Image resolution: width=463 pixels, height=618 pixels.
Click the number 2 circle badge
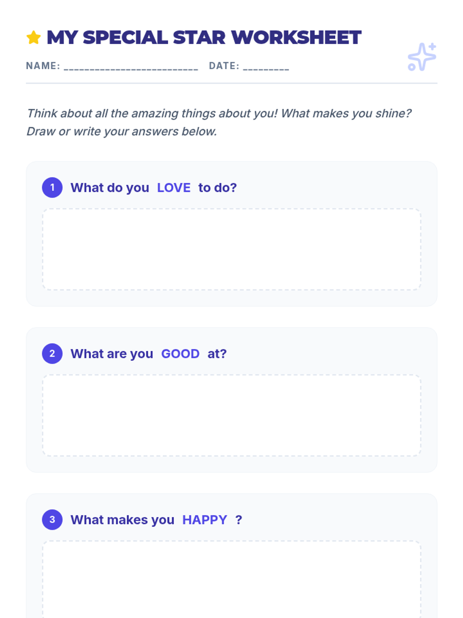pos(52,353)
